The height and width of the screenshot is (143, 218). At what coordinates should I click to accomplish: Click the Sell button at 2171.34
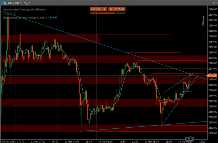tap(99, 9)
